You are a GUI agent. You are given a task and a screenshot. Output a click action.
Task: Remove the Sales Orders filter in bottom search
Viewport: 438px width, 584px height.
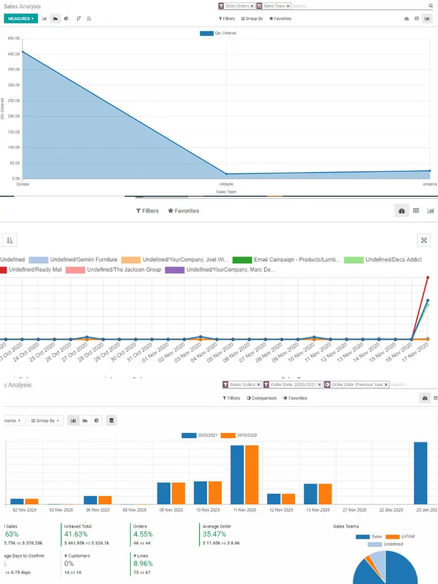258,385
